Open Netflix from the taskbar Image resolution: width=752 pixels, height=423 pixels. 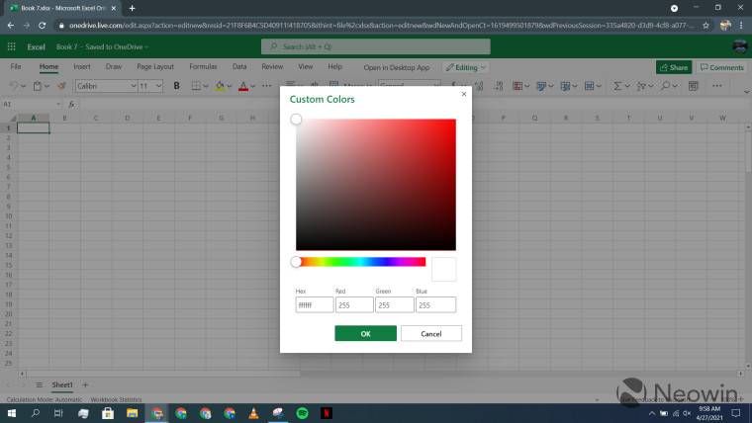click(x=327, y=413)
